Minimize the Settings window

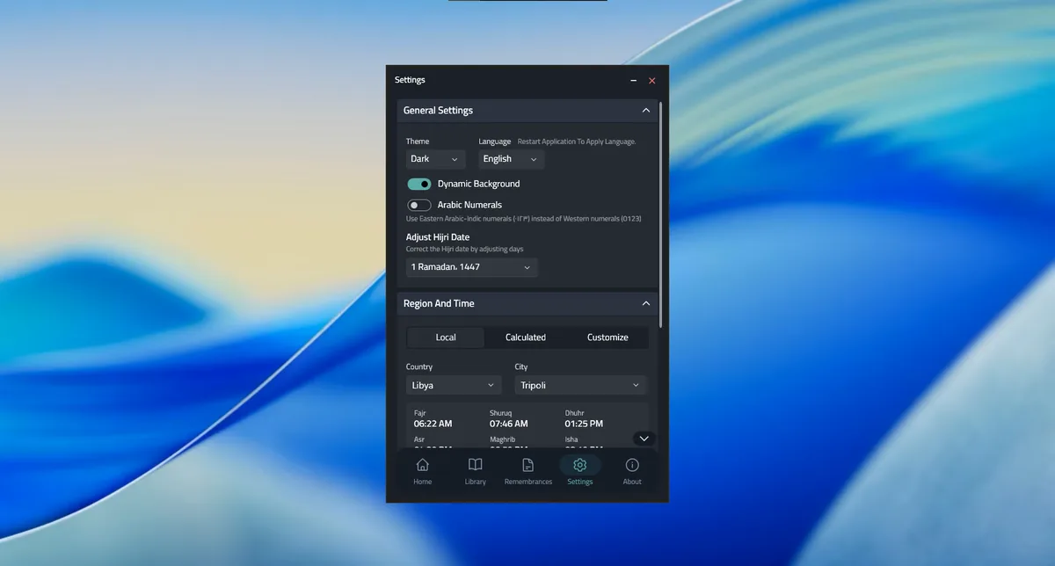point(634,81)
